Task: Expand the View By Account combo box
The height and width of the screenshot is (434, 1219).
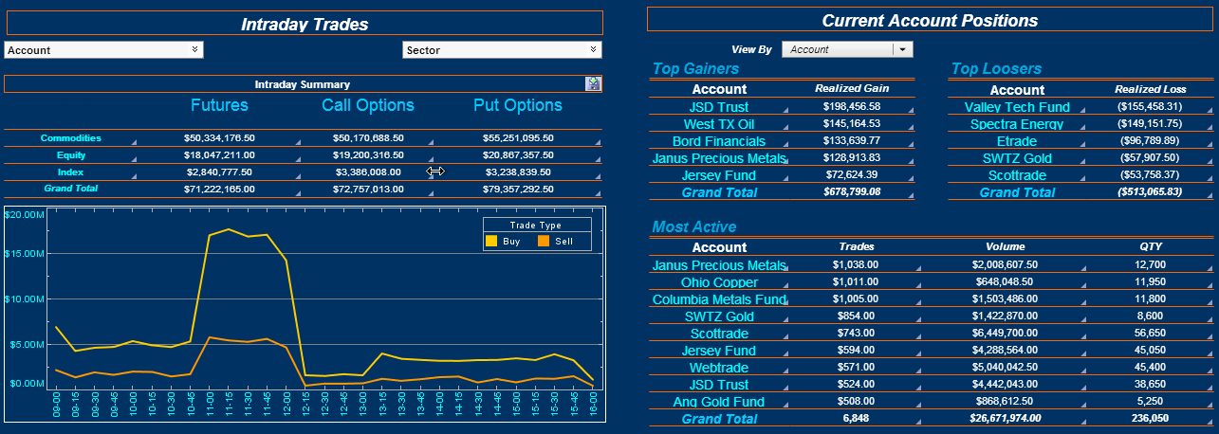Action: tap(847, 49)
